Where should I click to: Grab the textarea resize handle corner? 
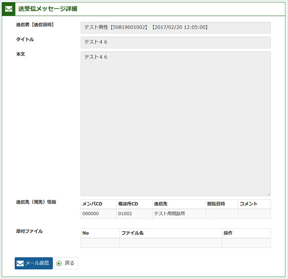(x=268, y=194)
